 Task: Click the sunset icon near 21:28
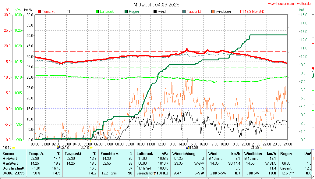[x=261, y=148]
